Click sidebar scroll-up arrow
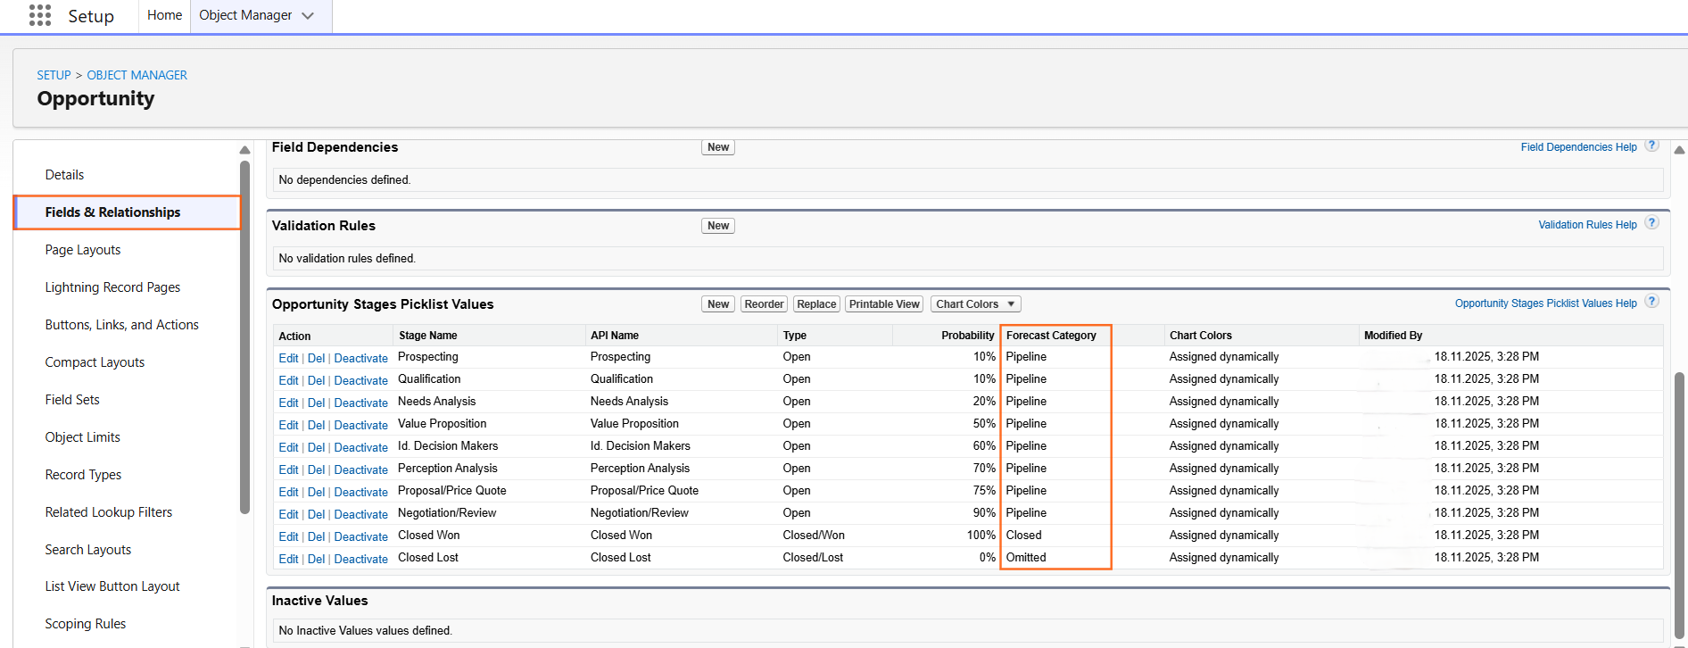Screen dimensions: 1688x648 [244, 150]
